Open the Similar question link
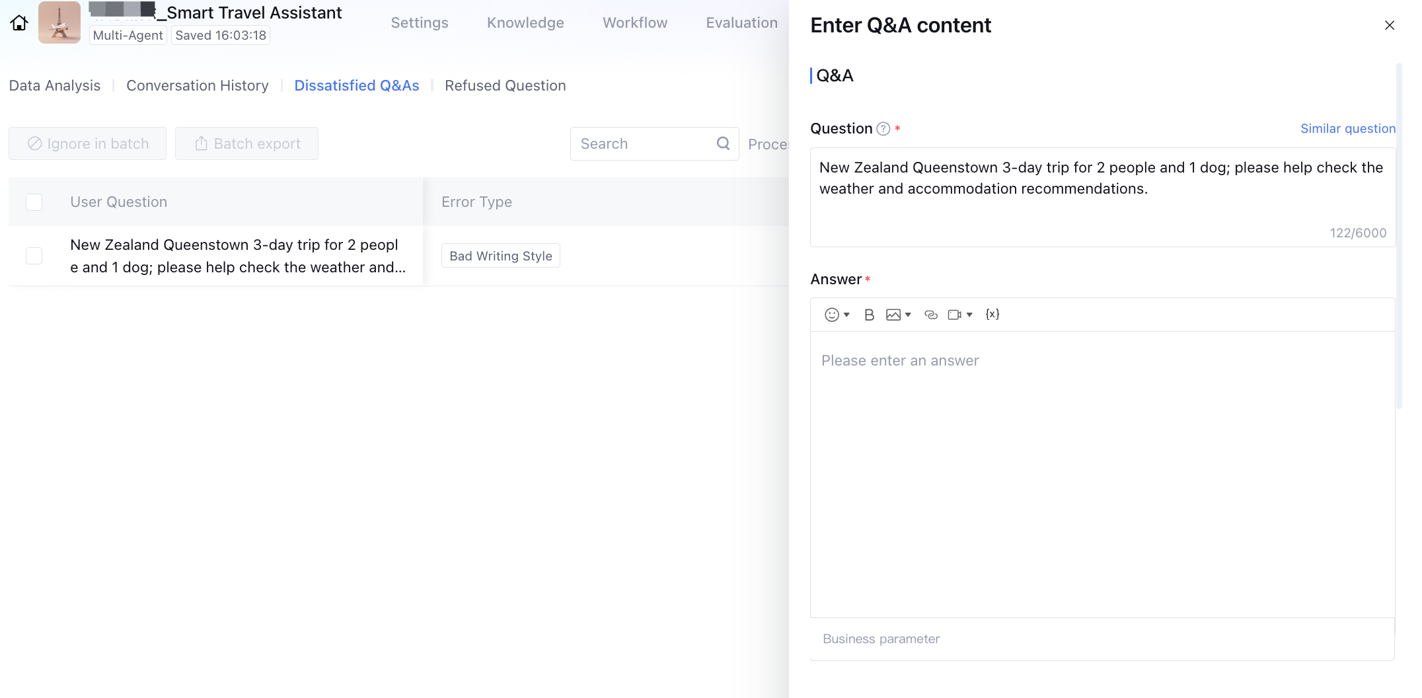 (x=1347, y=129)
